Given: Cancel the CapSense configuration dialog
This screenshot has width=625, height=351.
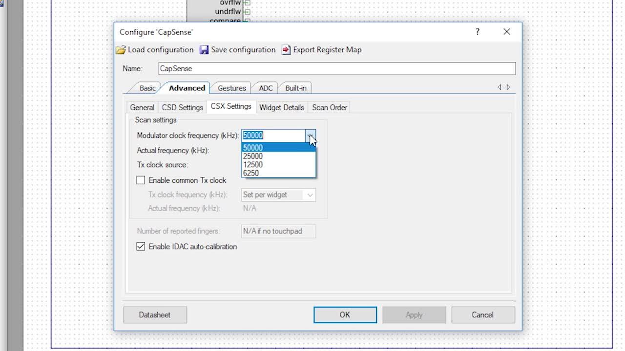Looking at the screenshot, I should (483, 314).
